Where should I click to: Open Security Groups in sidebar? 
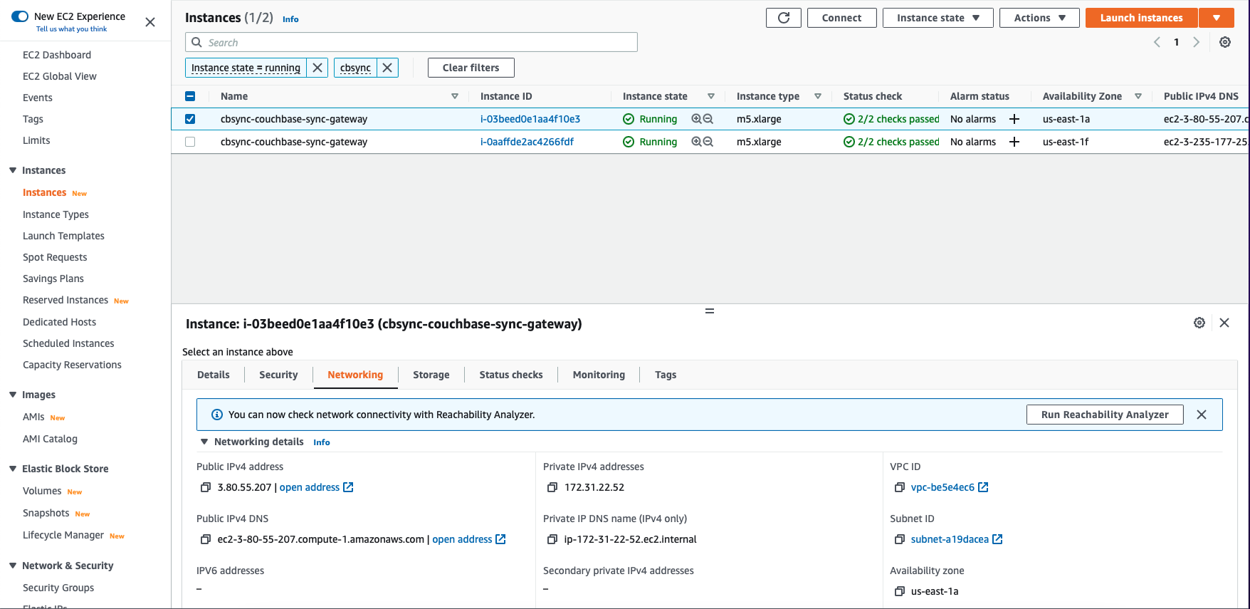[58, 588]
